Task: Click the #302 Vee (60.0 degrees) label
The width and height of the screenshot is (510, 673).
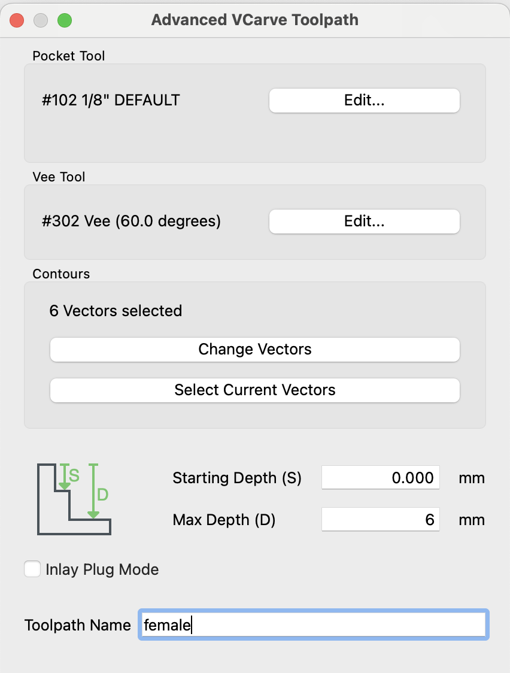Action: [x=131, y=222]
